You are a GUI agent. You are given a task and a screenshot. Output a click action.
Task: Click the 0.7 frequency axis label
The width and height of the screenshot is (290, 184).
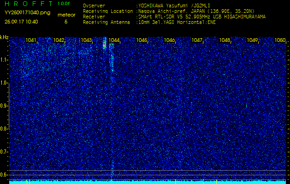pos(4,151)
